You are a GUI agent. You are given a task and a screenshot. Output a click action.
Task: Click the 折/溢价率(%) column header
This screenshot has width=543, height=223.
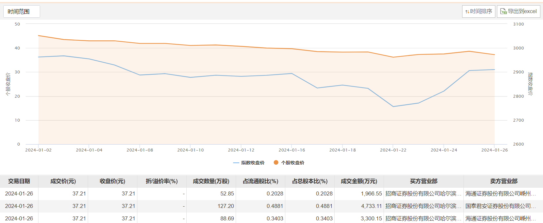click(162, 181)
